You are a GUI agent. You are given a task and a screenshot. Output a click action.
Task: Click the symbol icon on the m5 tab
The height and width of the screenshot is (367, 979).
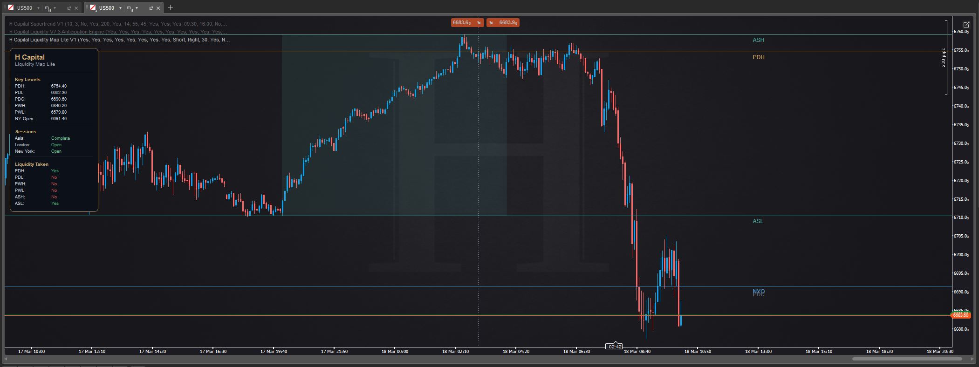[93, 8]
